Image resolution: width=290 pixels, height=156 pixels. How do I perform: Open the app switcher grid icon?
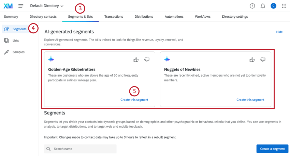pos(284,6)
